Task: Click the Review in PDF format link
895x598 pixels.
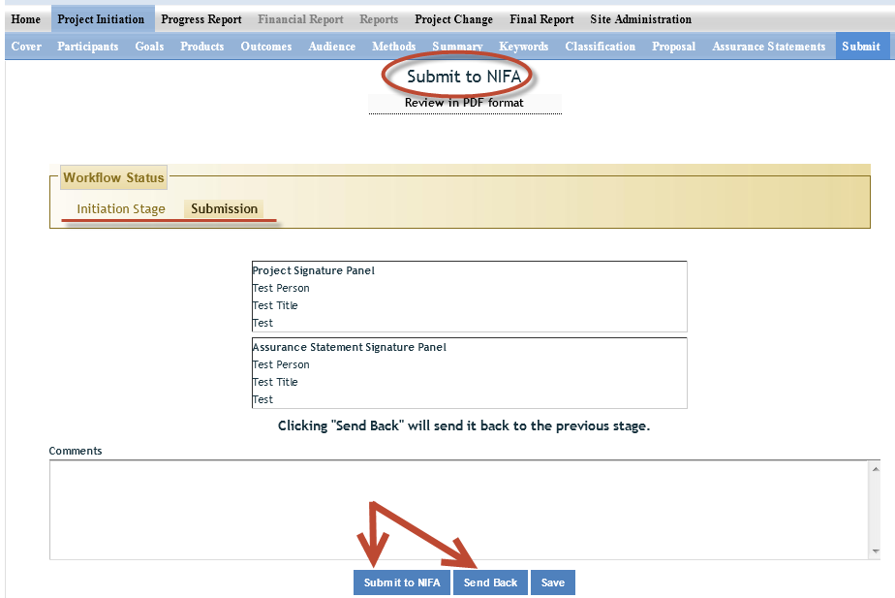Action: (464, 103)
